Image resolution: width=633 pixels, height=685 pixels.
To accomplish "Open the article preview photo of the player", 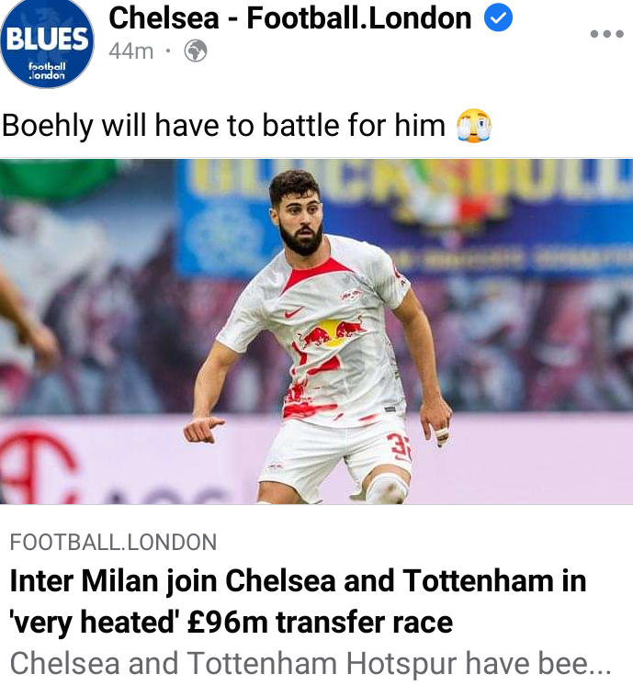I will [316, 331].
